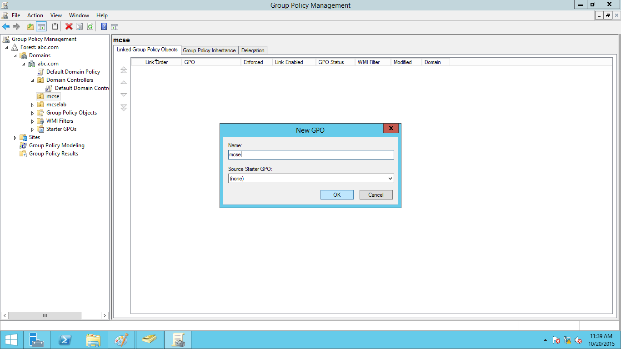
Task: Move the link down with the single down-arrow
Action: click(x=124, y=95)
